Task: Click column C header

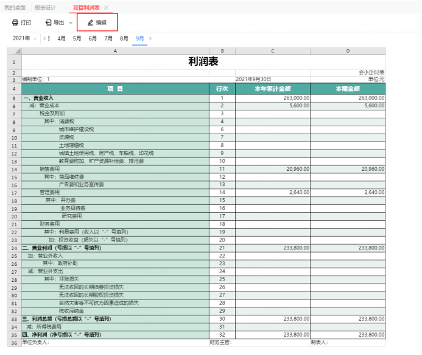Action: 273,51
